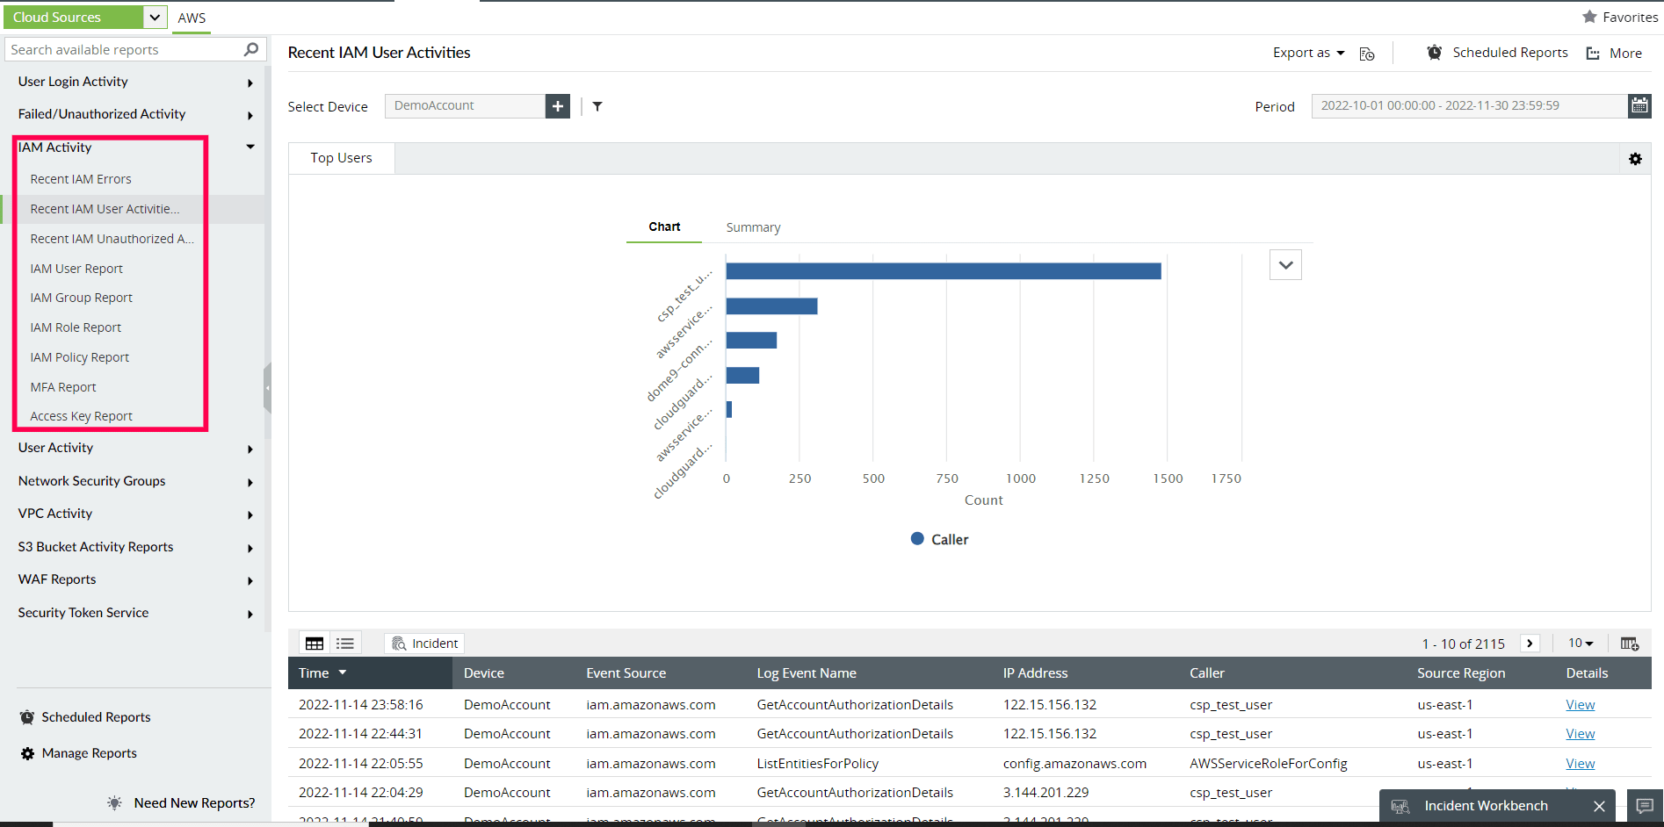Viewport: 1664px width, 827px height.
Task: Open the Export as dropdown
Action: (1307, 53)
